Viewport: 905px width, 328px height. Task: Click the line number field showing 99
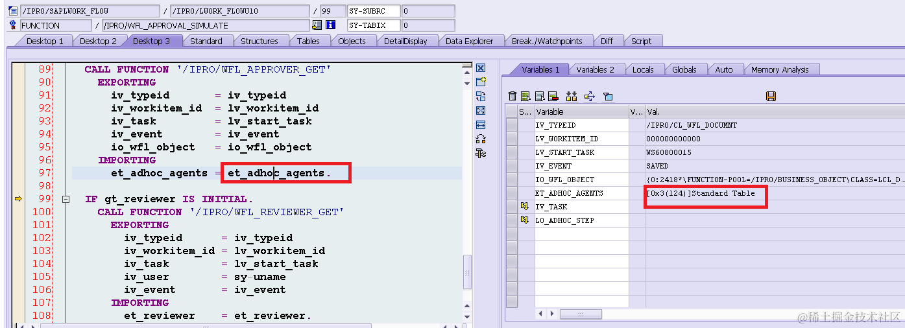(332, 11)
